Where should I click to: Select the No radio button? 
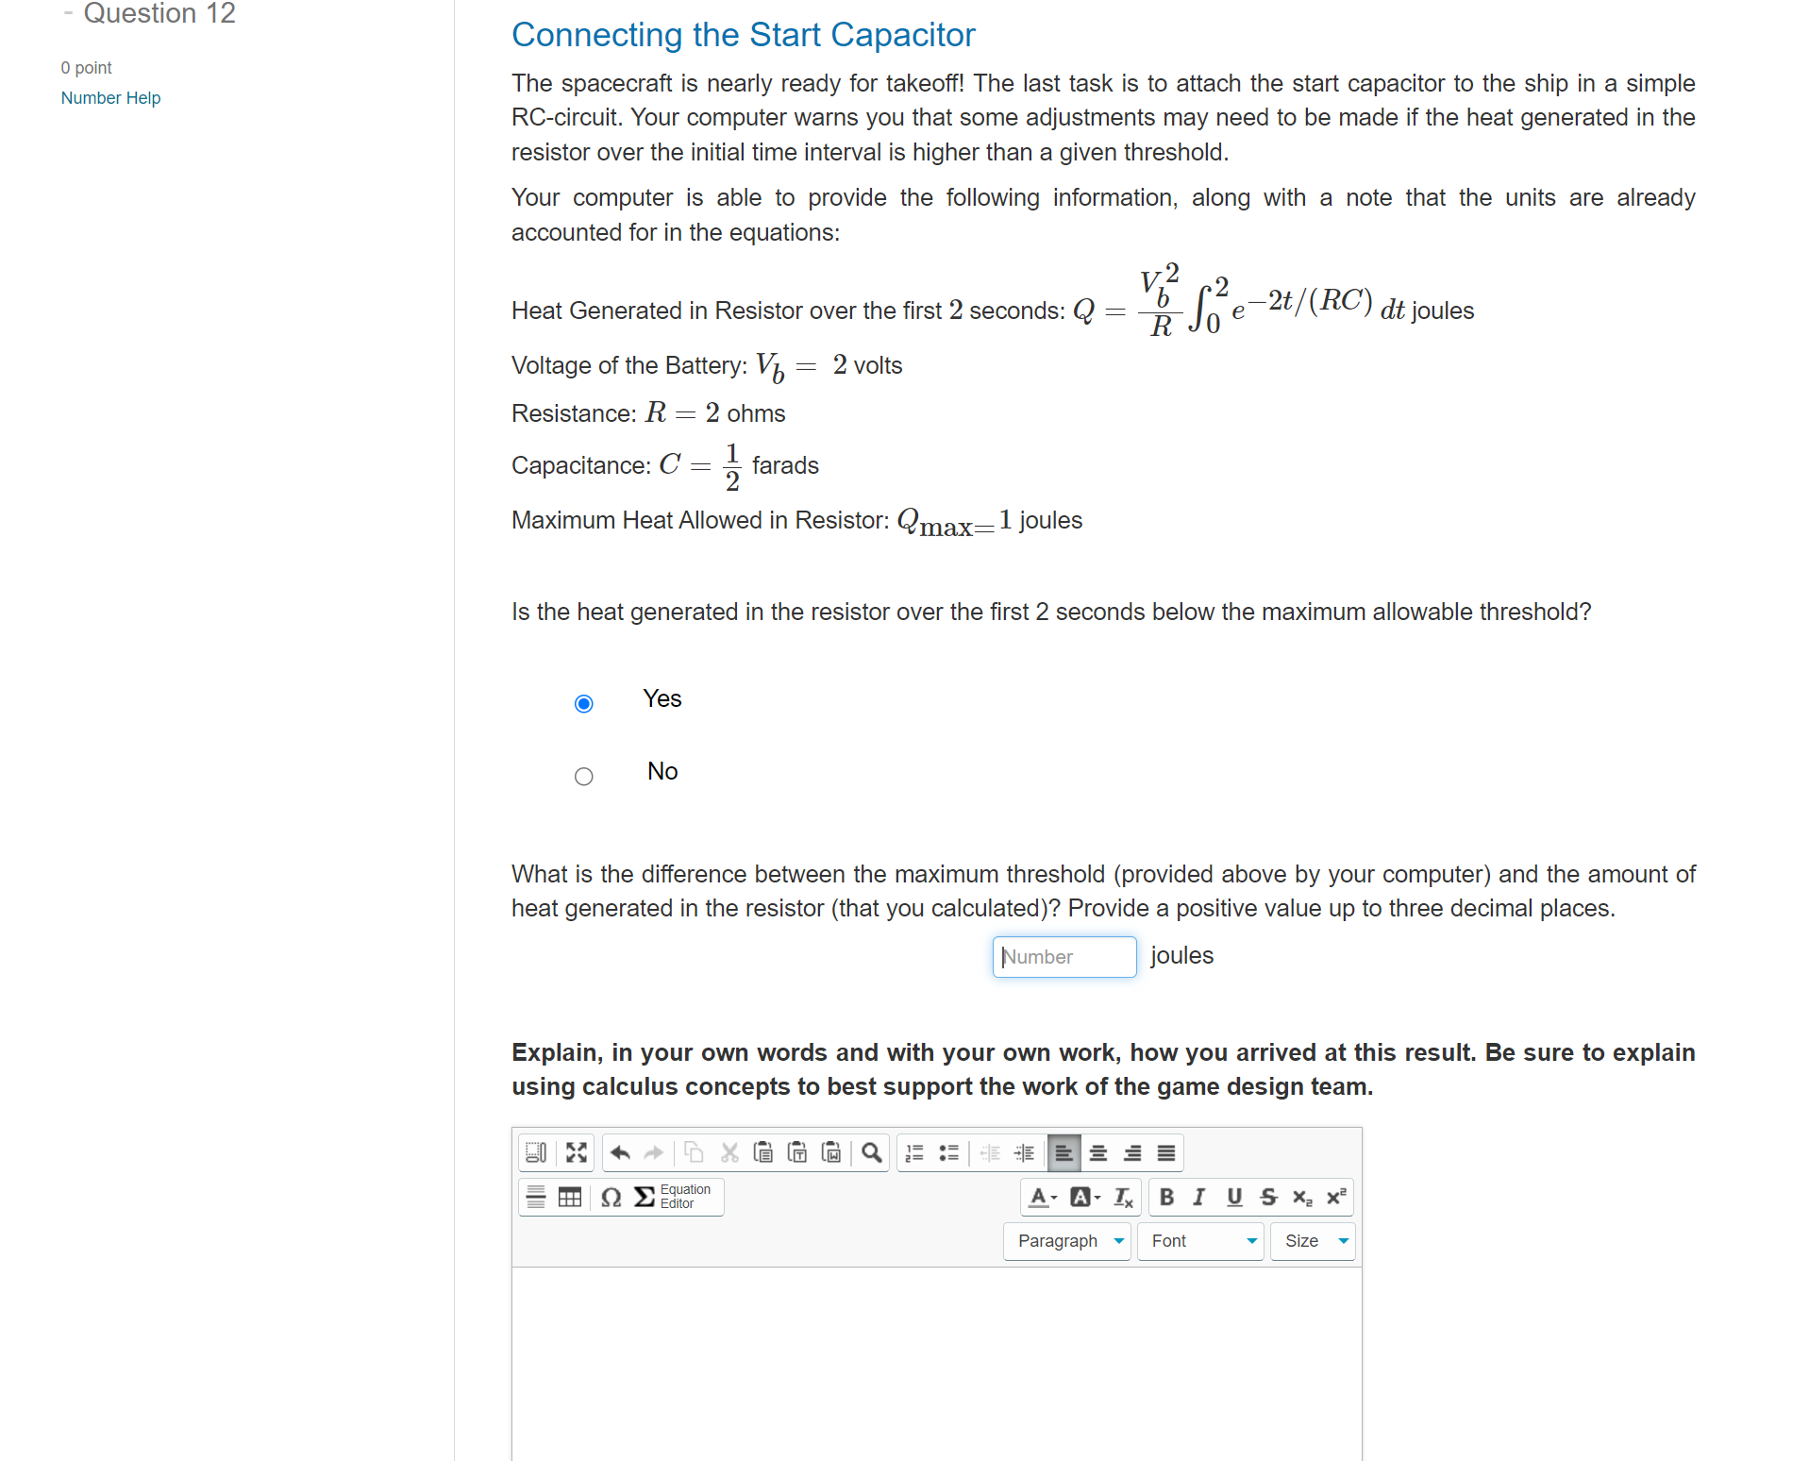point(583,775)
